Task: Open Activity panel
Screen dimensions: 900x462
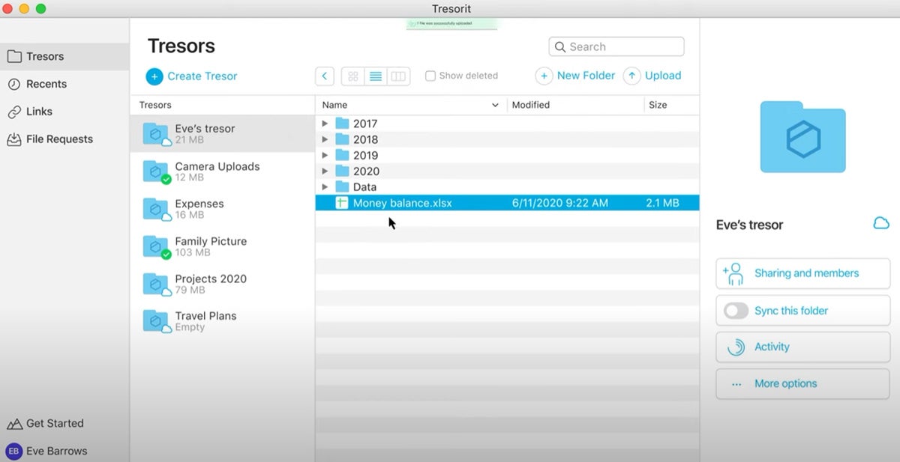Action: 802,347
